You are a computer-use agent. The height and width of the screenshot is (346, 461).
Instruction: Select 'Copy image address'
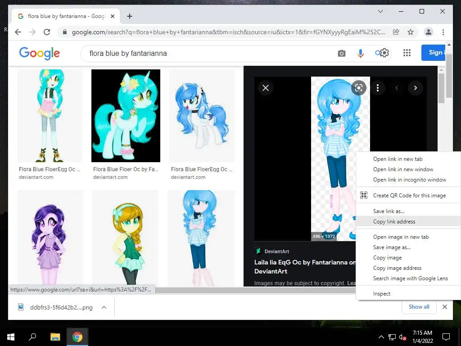pos(397,268)
